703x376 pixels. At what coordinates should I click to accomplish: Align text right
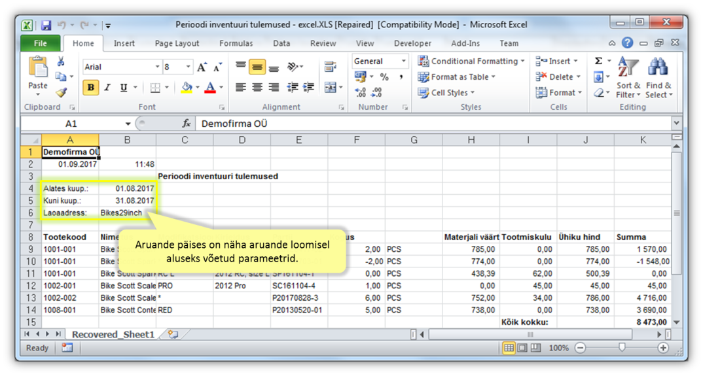pos(274,88)
